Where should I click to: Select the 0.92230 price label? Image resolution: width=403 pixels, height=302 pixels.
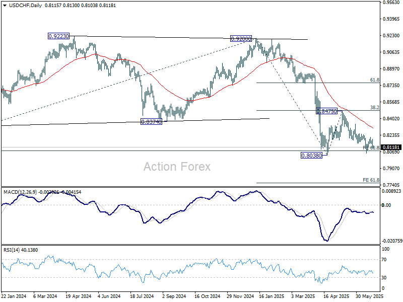tap(58, 36)
